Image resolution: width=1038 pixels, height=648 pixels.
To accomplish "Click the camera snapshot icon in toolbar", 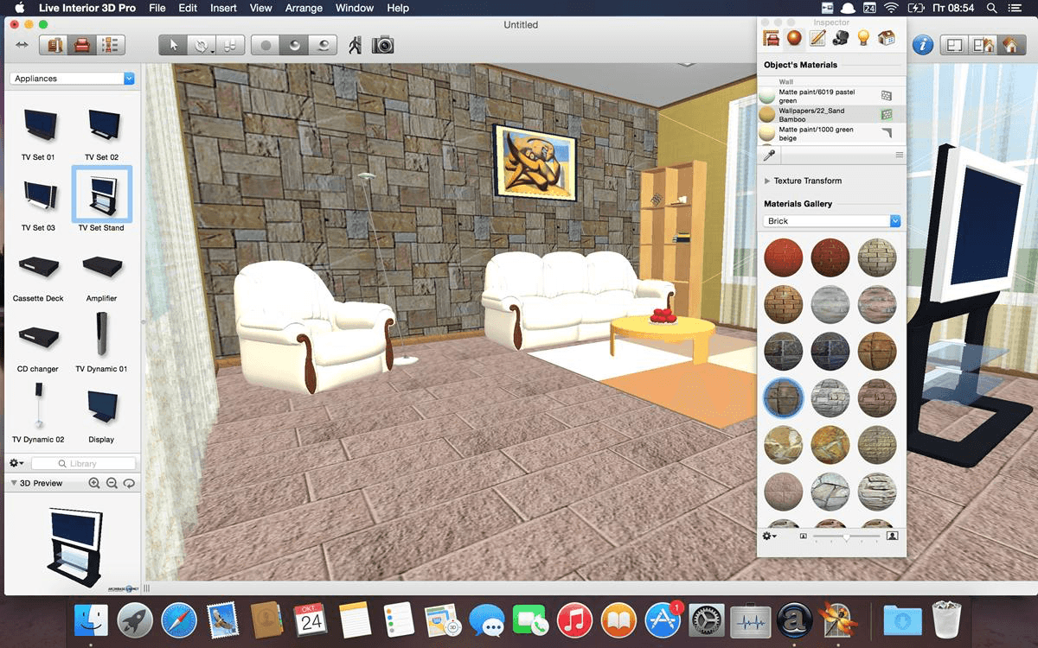I will point(382,45).
